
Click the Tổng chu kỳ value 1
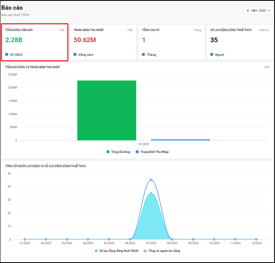144,40
